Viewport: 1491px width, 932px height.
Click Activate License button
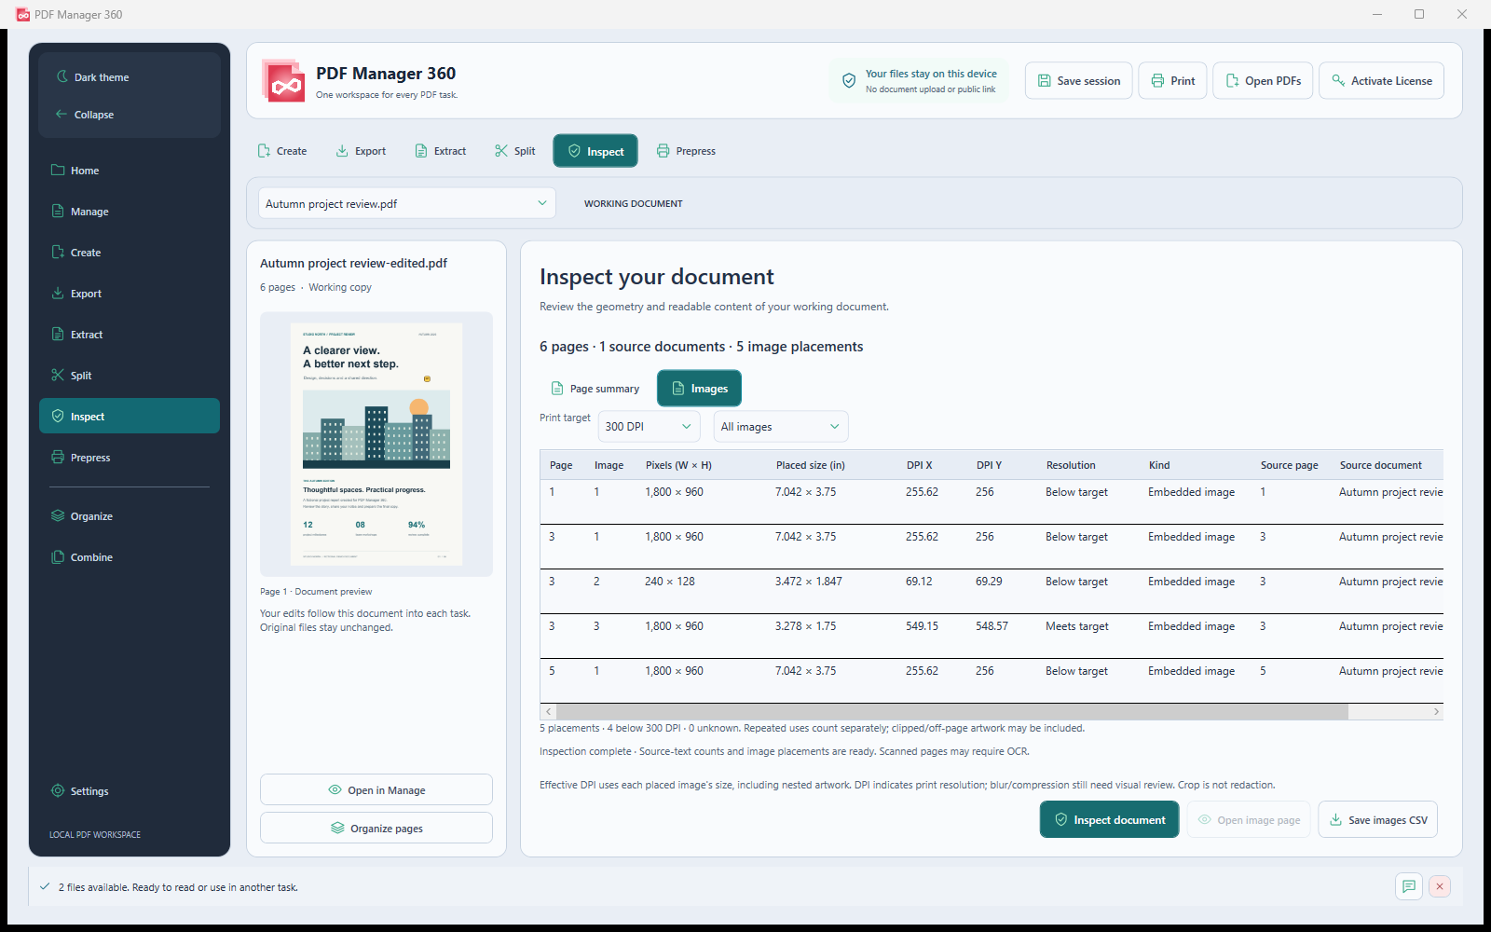tap(1381, 81)
